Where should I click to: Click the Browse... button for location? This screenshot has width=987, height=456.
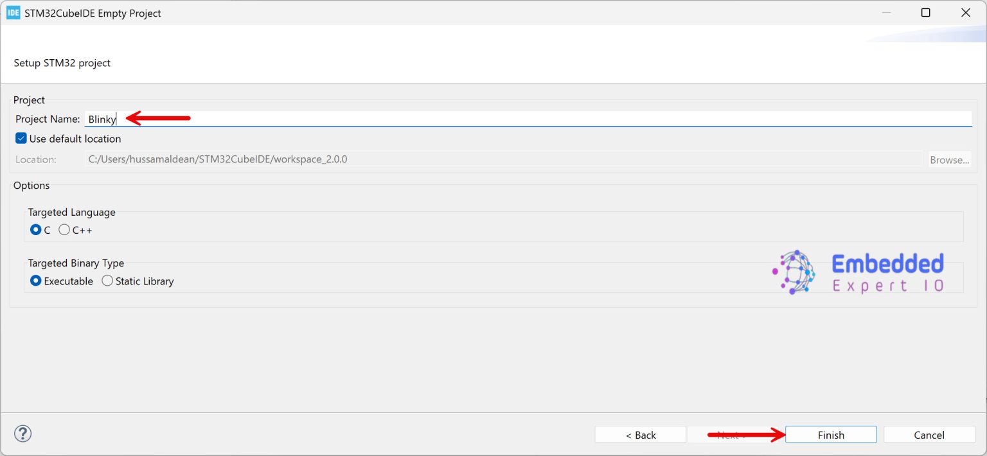click(949, 159)
